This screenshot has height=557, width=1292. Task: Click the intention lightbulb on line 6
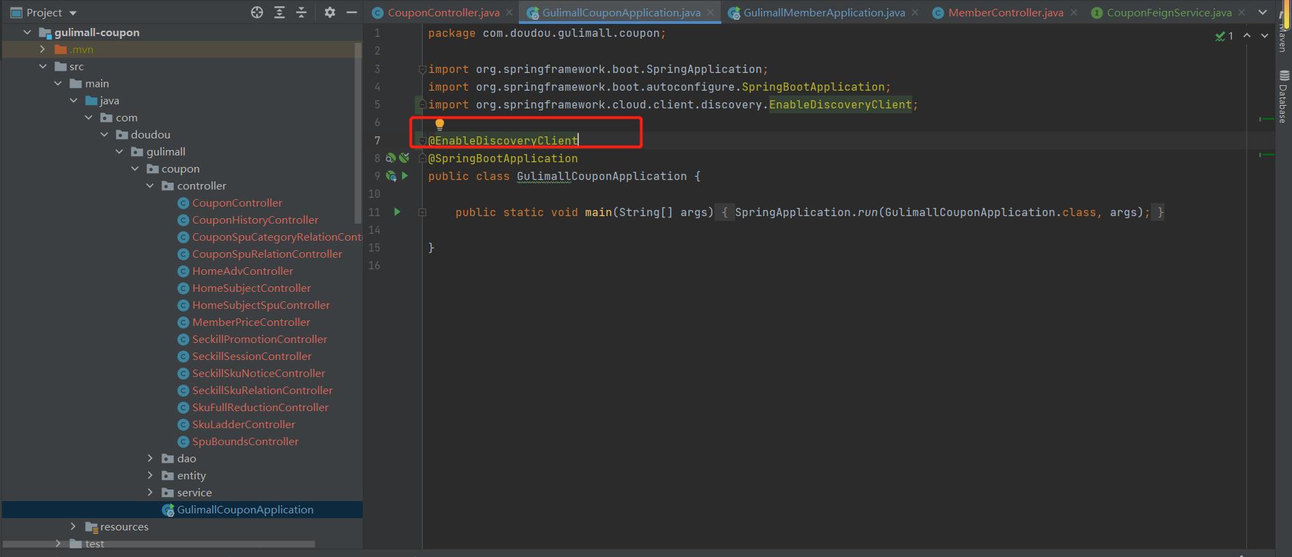pyautogui.click(x=440, y=124)
